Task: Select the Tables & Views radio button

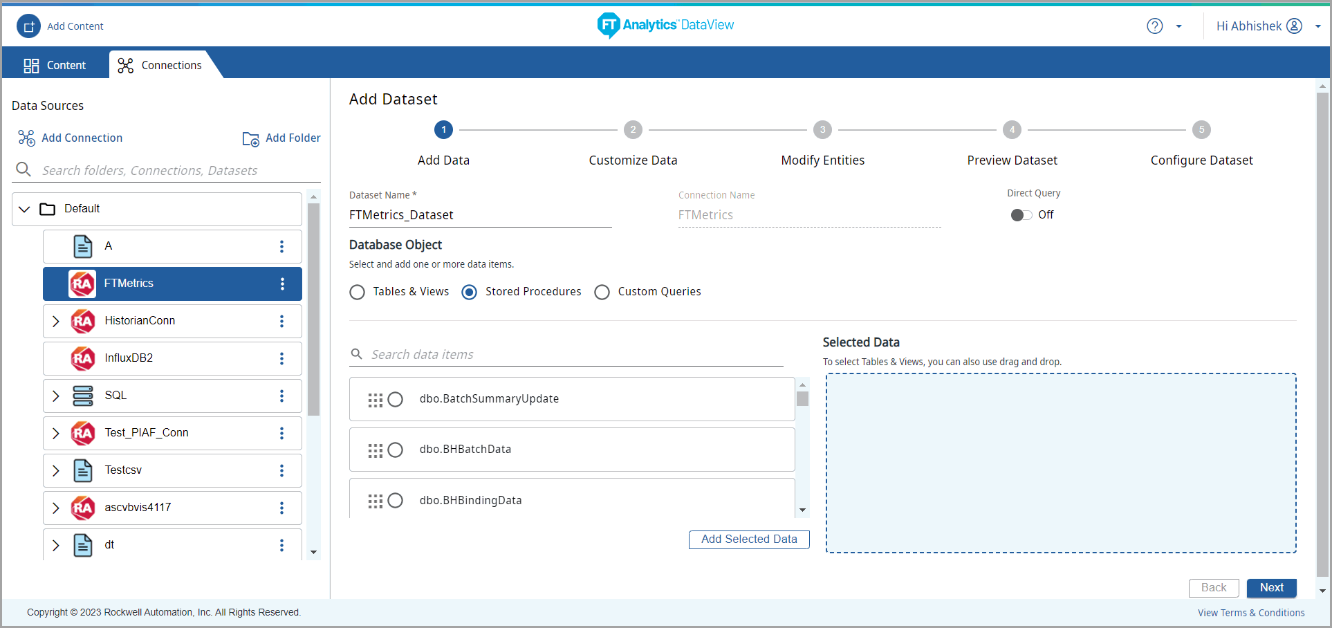Action: click(x=358, y=293)
